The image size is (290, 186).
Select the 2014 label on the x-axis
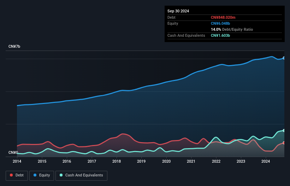pos(17,162)
